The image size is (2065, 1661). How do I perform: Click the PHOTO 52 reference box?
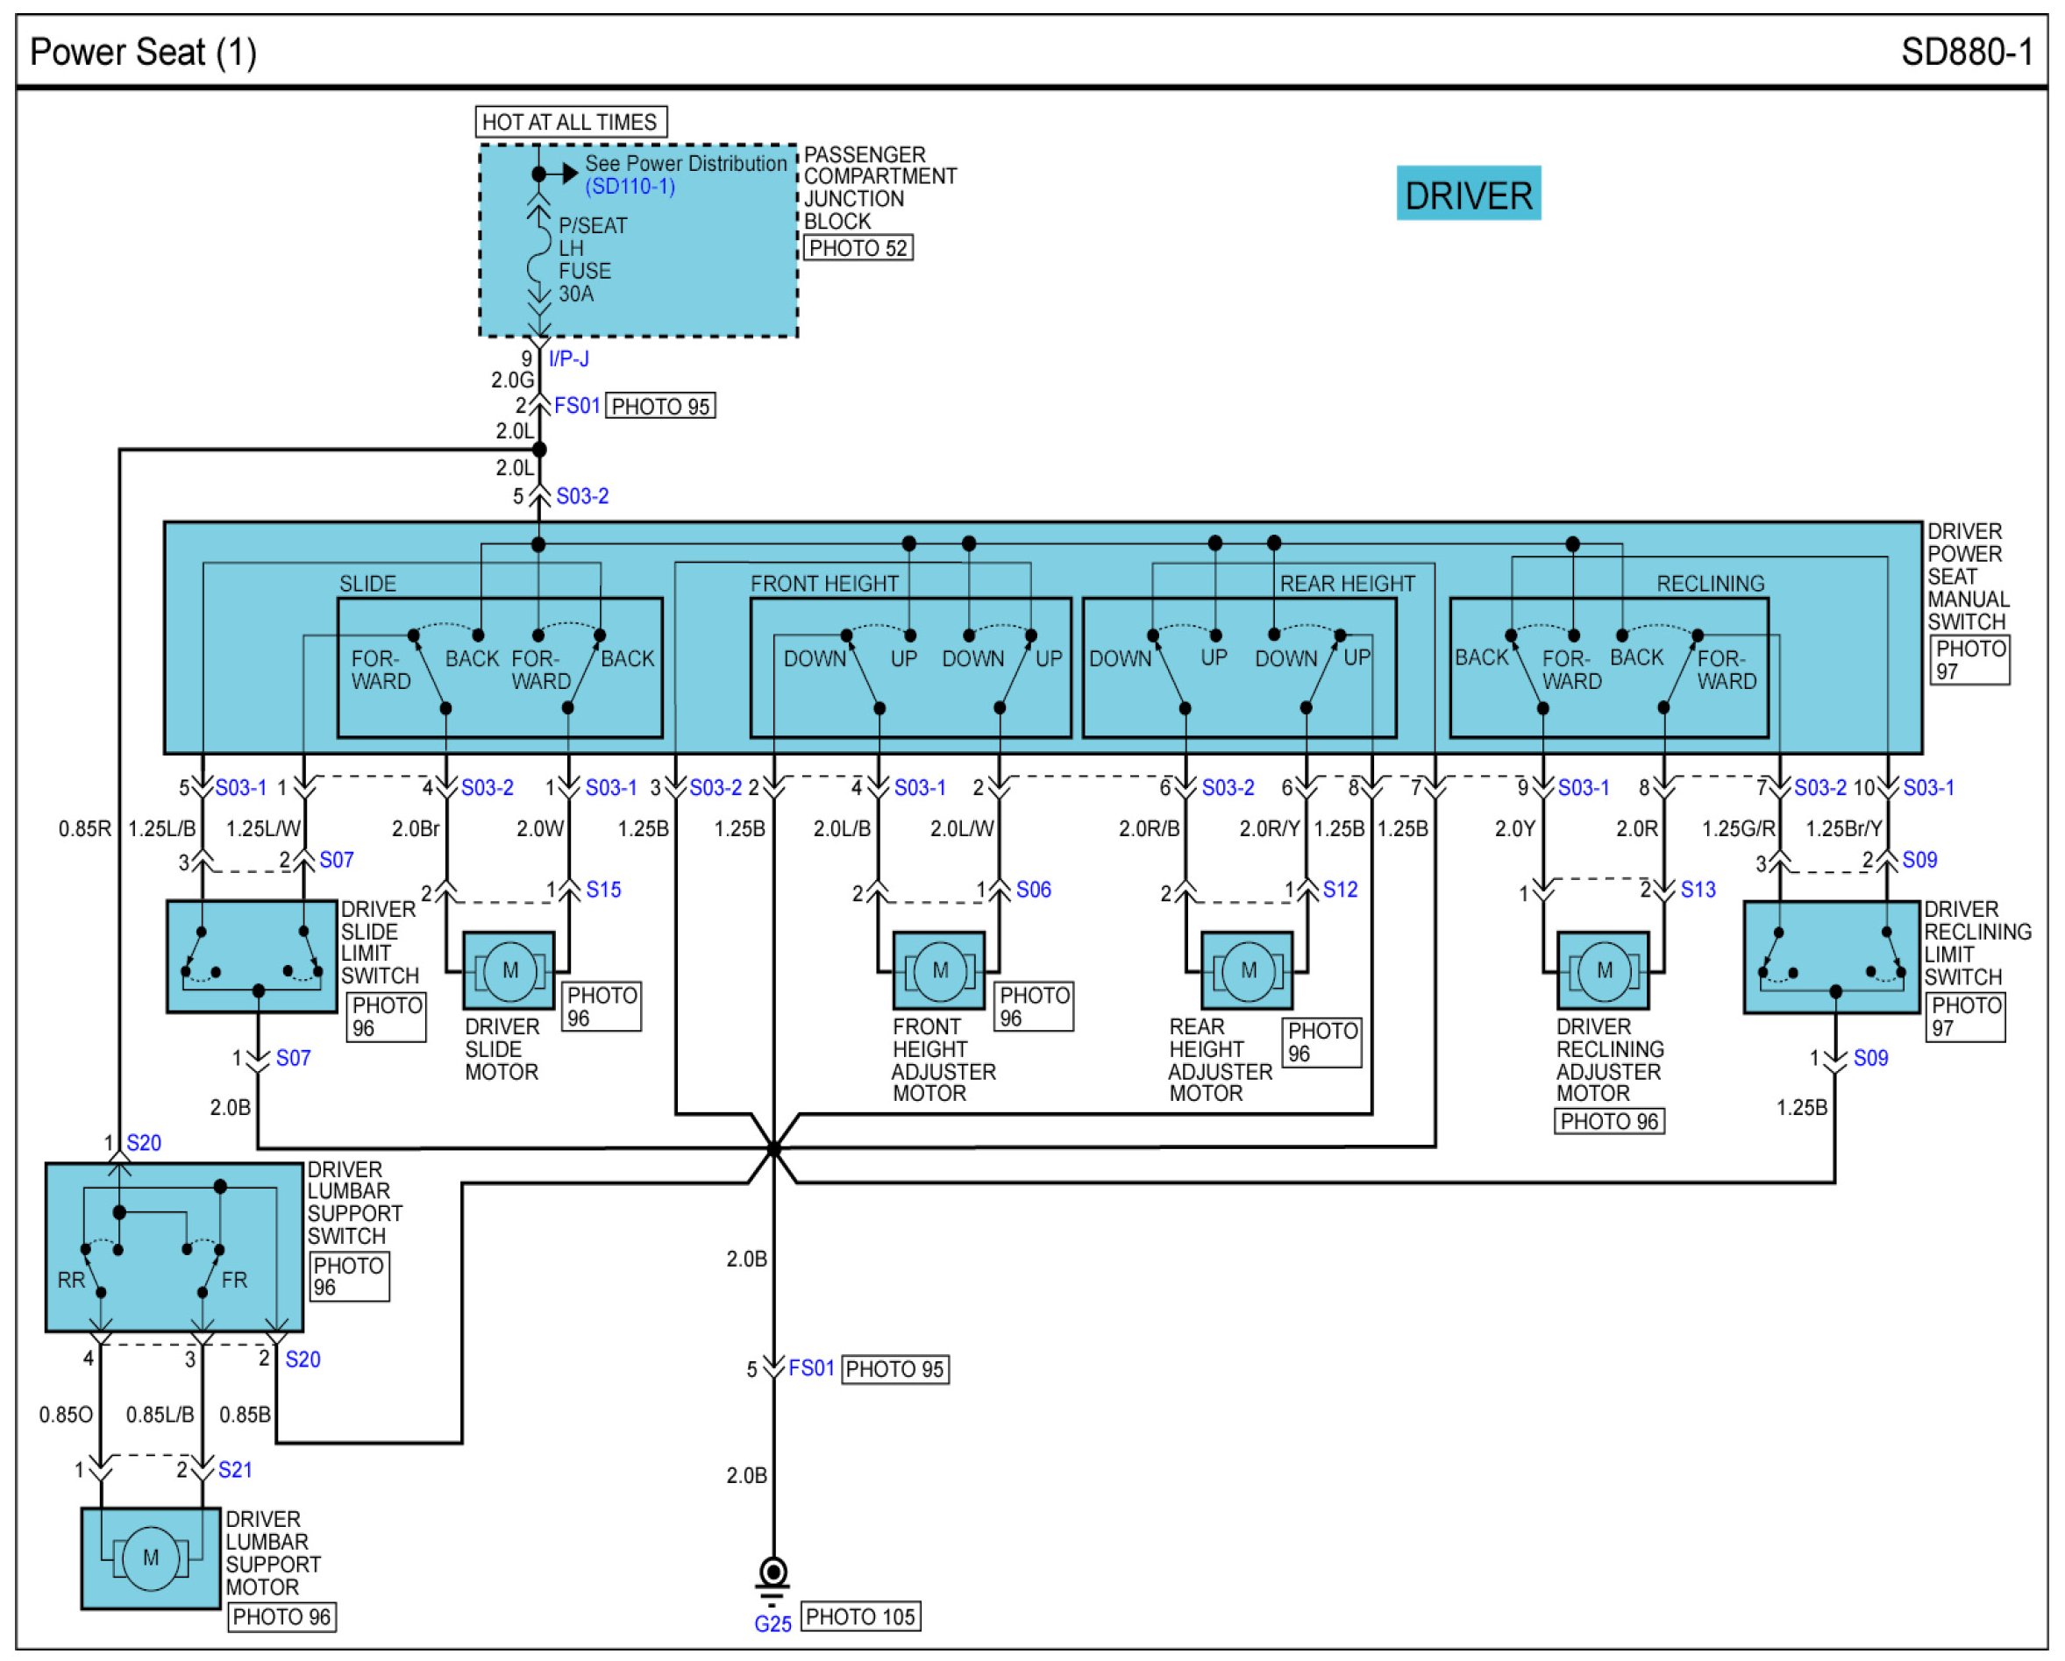coord(858,248)
